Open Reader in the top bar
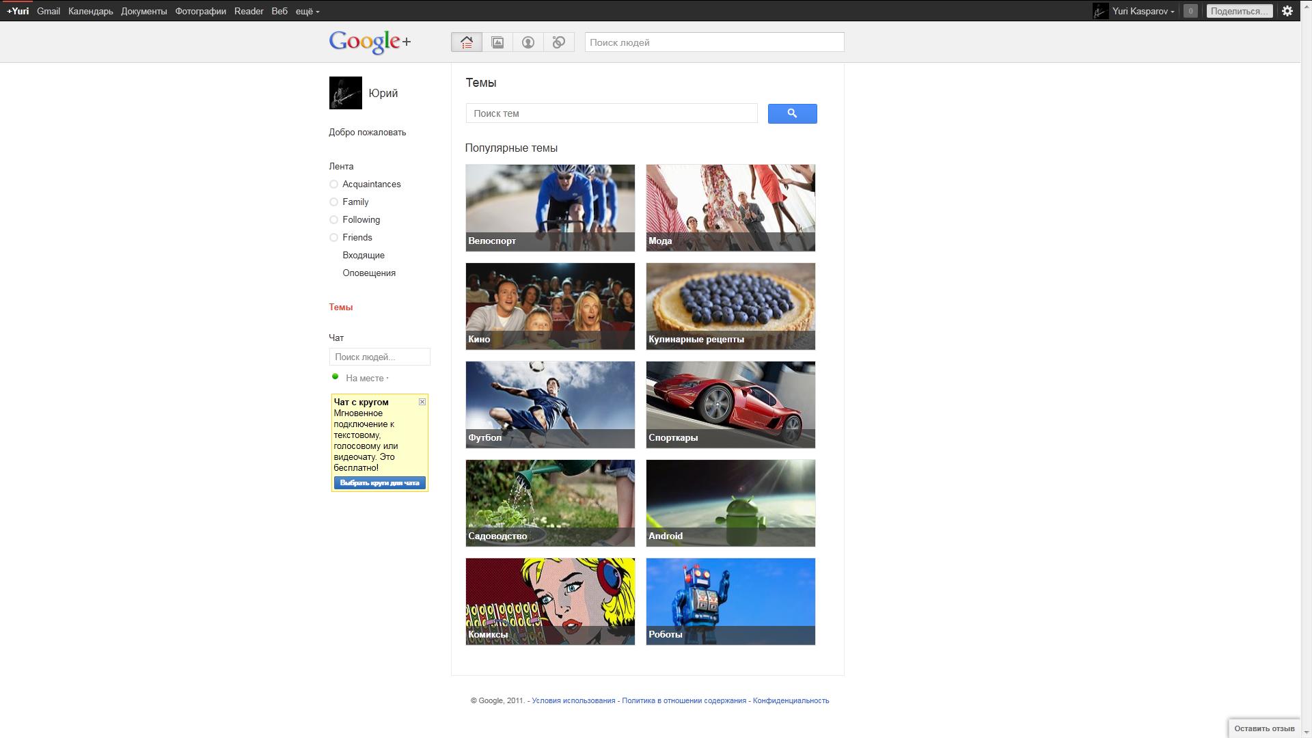Image resolution: width=1312 pixels, height=738 pixels. coord(249,11)
